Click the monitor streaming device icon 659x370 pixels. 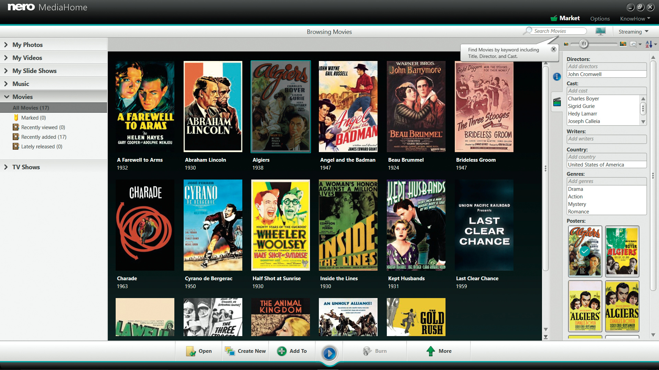tap(600, 32)
